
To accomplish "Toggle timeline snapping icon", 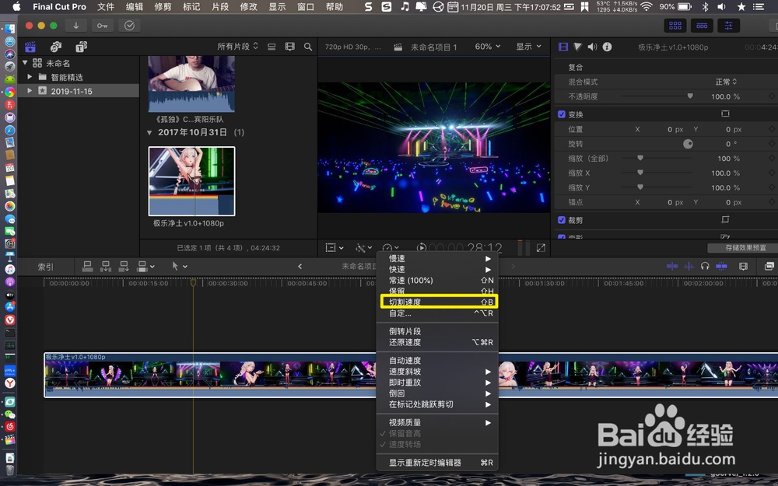I will (721, 266).
